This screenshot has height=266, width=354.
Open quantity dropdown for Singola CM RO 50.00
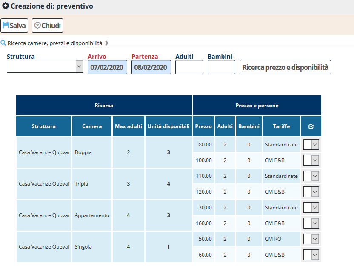311,239
